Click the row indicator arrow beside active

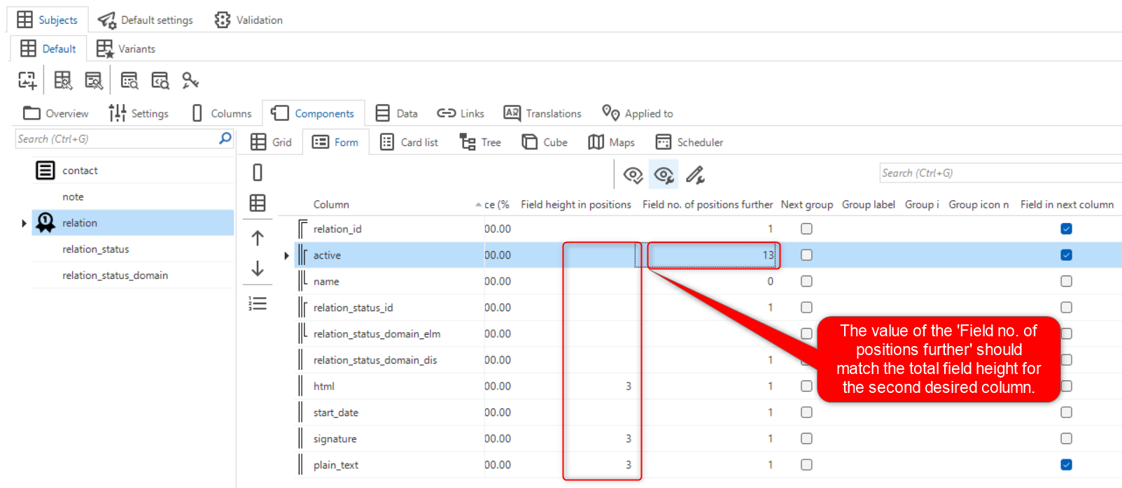(x=286, y=255)
